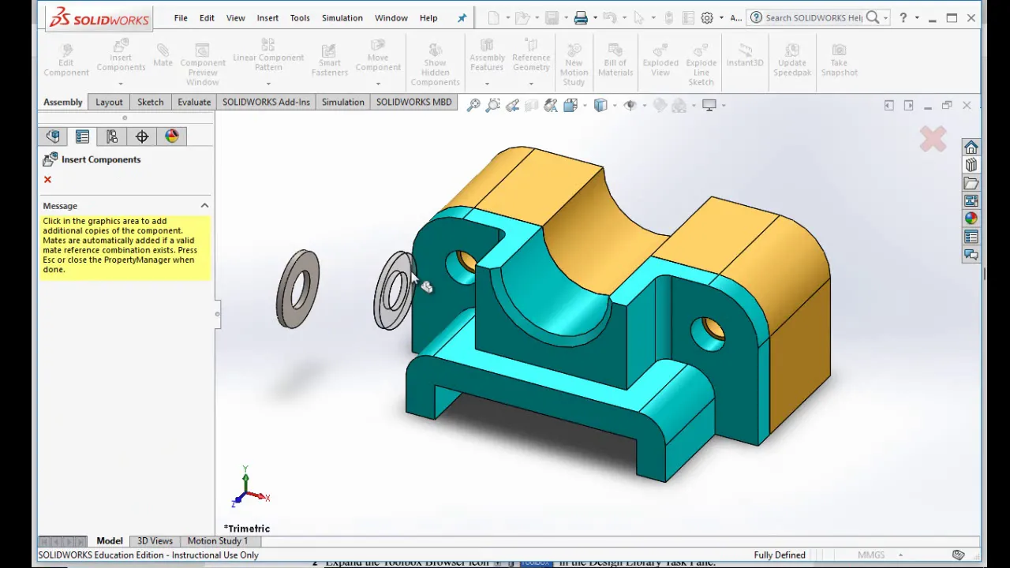Open the View menu
Viewport: 1010px width, 568px height.
235,17
